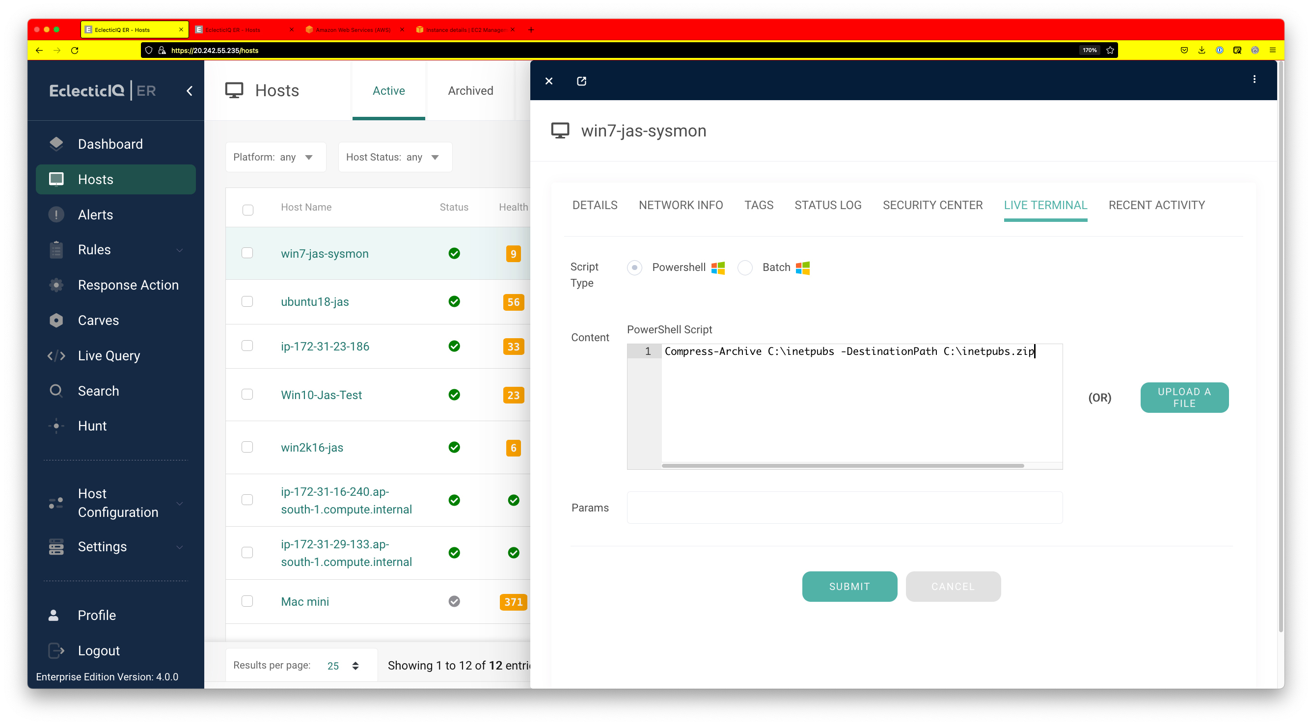Image resolution: width=1312 pixels, height=725 pixels.
Task: Close the win7-jas-sysmon detail panel
Action: tap(548, 81)
